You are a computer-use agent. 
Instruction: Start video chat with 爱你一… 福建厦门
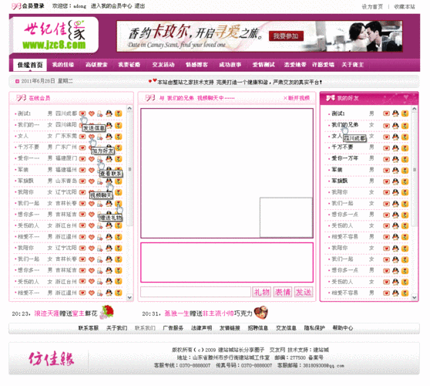click(109, 158)
